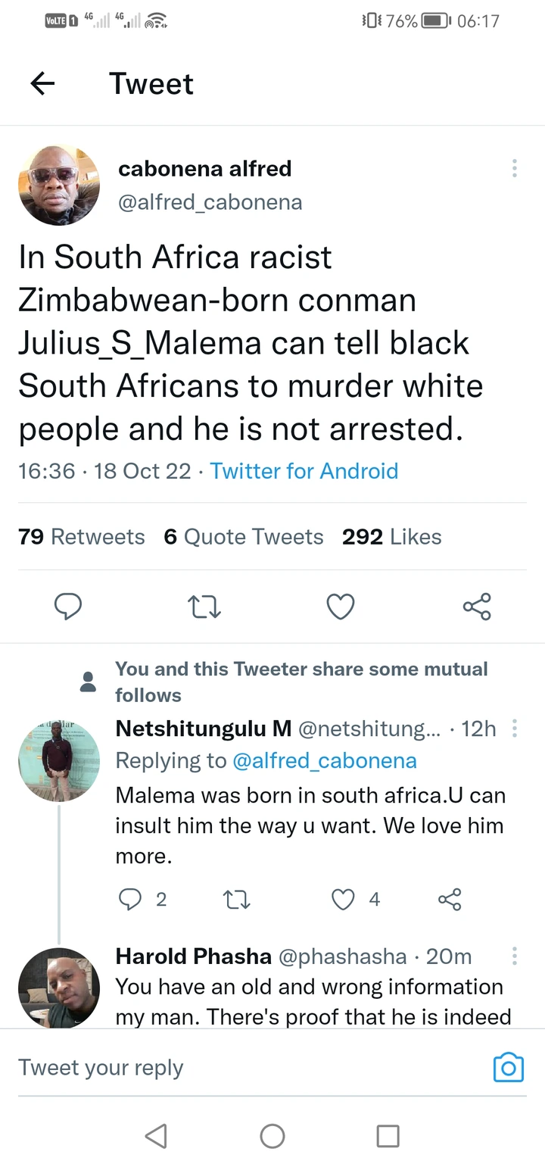Open the camera to attach photo
Viewport: 545px width, 1167px height.
pyautogui.click(x=509, y=1067)
